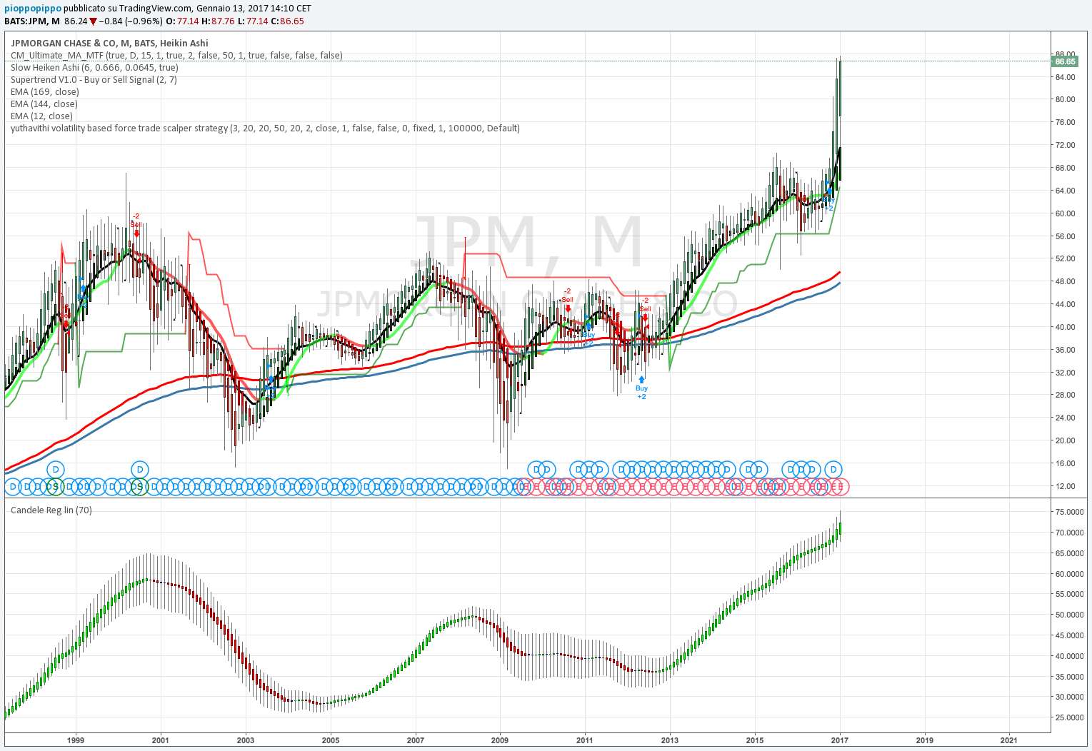Viewport: 1092px width, 751px height.
Task: Click the 2019 label on the time axis
Action: [x=925, y=740]
